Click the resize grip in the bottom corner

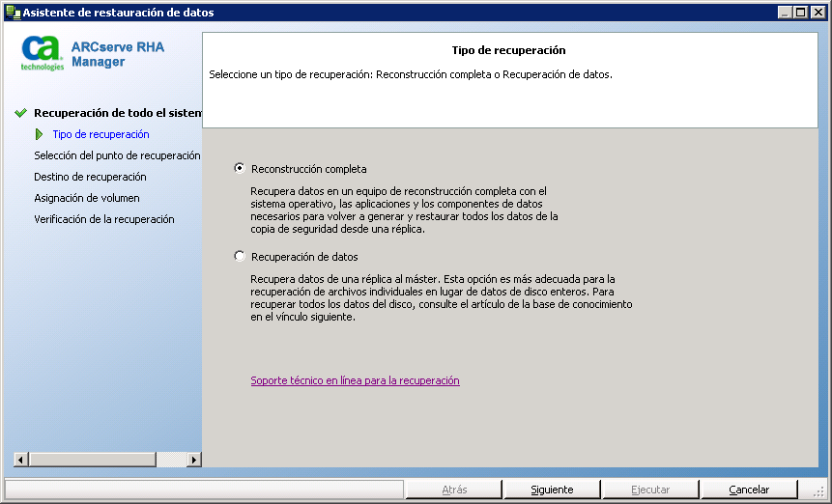[819, 492]
